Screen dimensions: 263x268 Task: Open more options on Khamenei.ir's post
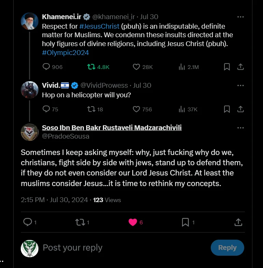tap(240, 17)
